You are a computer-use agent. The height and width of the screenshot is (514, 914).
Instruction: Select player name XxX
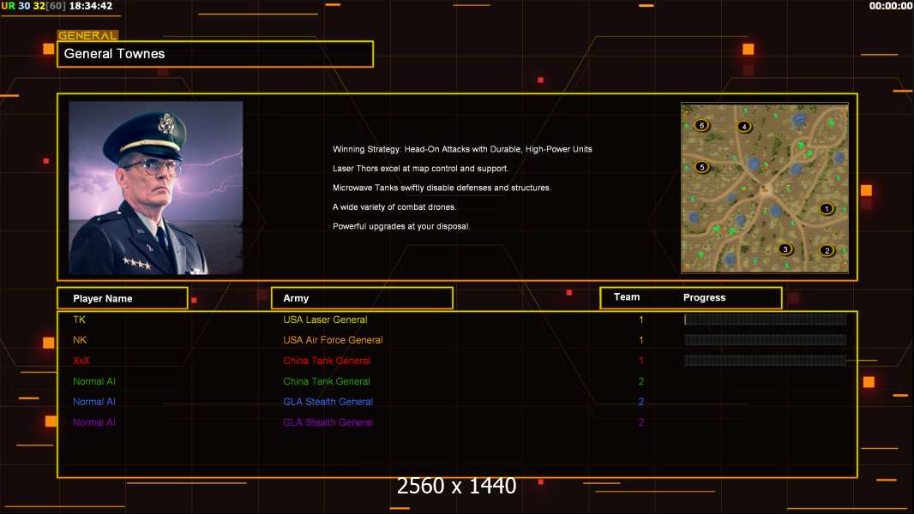pyautogui.click(x=81, y=361)
